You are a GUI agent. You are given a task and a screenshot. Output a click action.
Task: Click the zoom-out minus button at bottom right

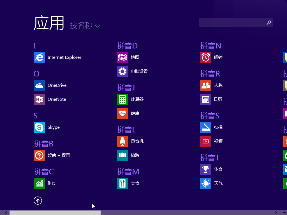pos(284,213)
